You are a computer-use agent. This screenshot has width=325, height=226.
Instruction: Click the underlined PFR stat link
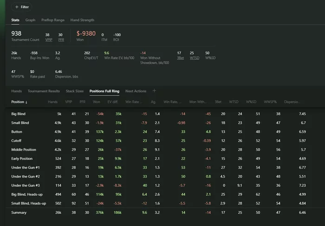click(61, 40)
